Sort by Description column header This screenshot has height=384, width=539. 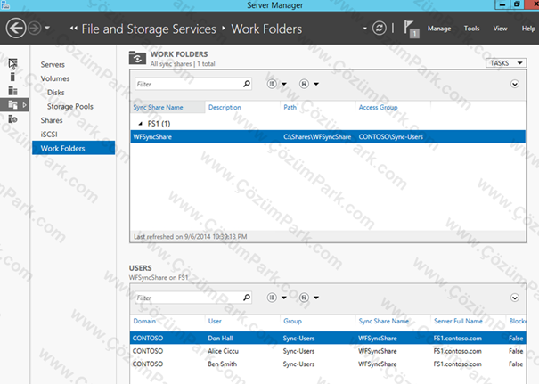(x=225, y=107)
